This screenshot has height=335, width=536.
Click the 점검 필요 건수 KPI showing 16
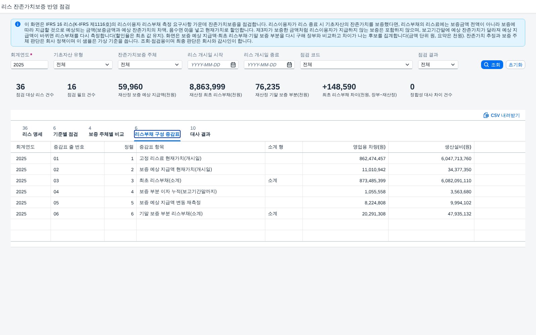point(81,90)
